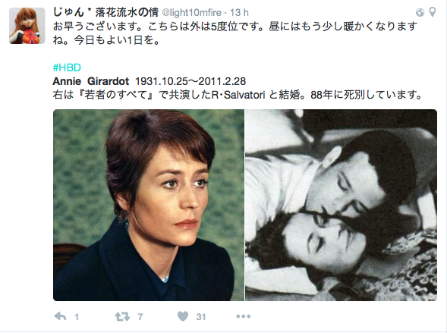The image size is (447, 333).
Task: Open the color portrait photo of the woman
Action: pos(149,205)
